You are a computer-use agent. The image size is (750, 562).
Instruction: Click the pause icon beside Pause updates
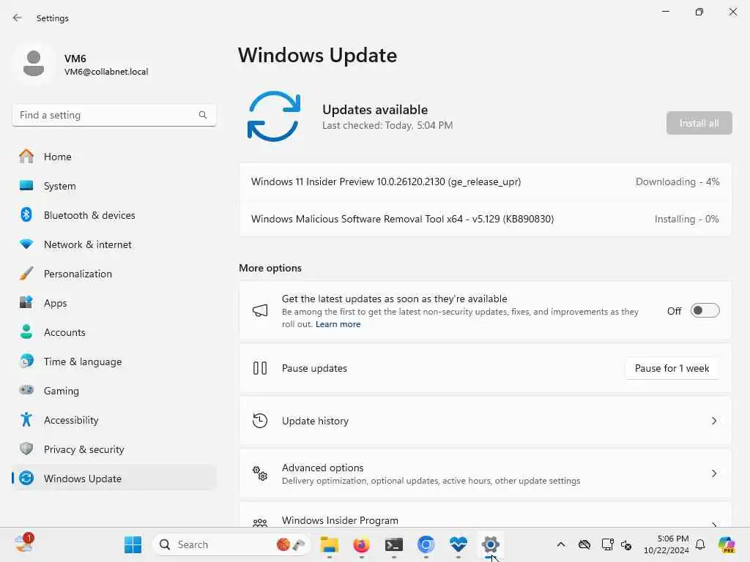260,368
